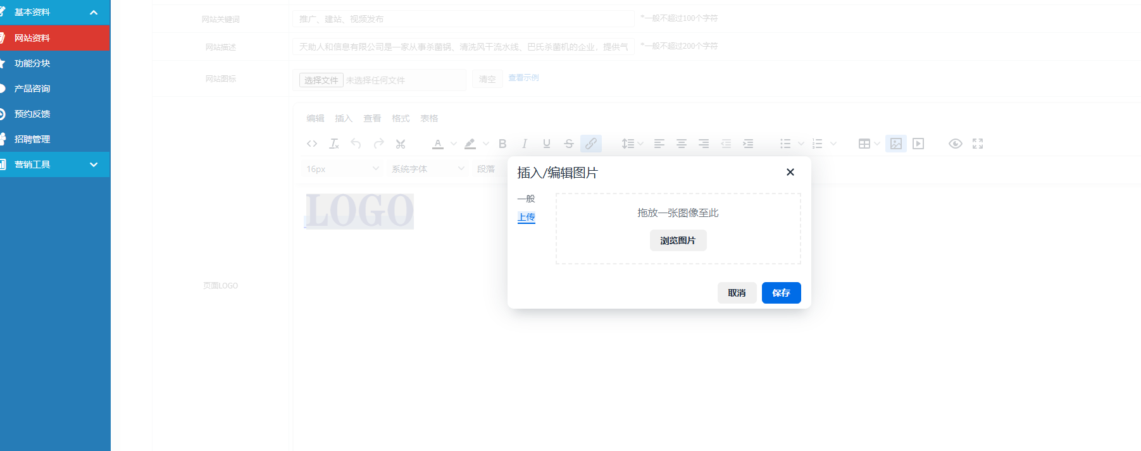
Task: Click the blue 保存 button
Action: 781,293
